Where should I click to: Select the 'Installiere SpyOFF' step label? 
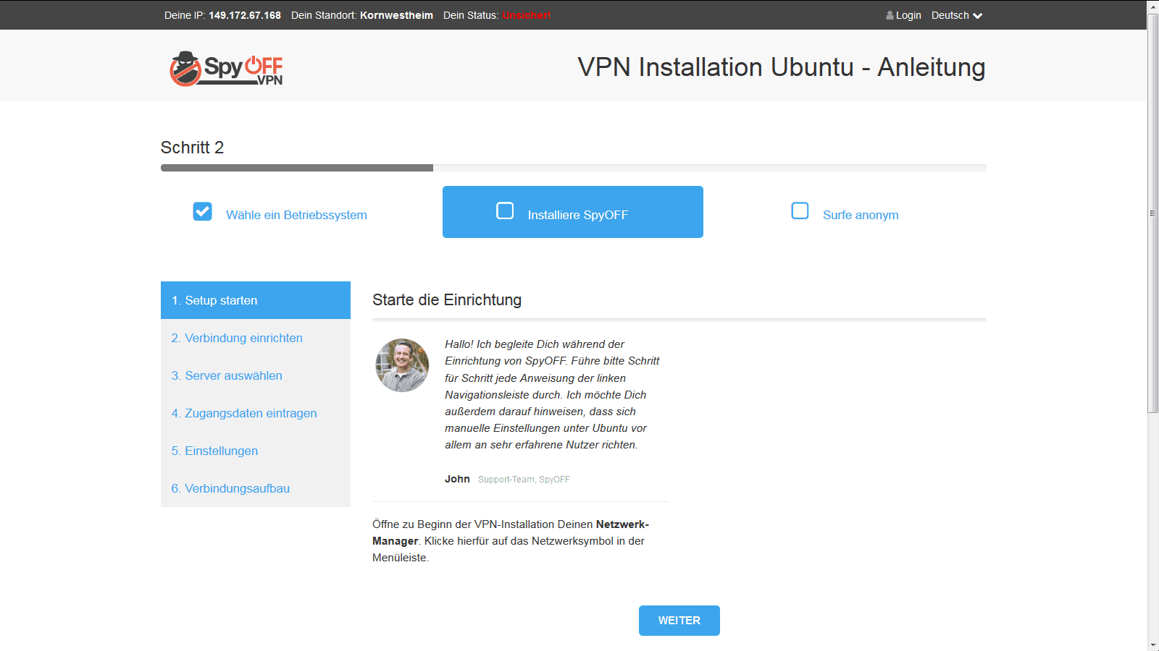pos(577,215)
